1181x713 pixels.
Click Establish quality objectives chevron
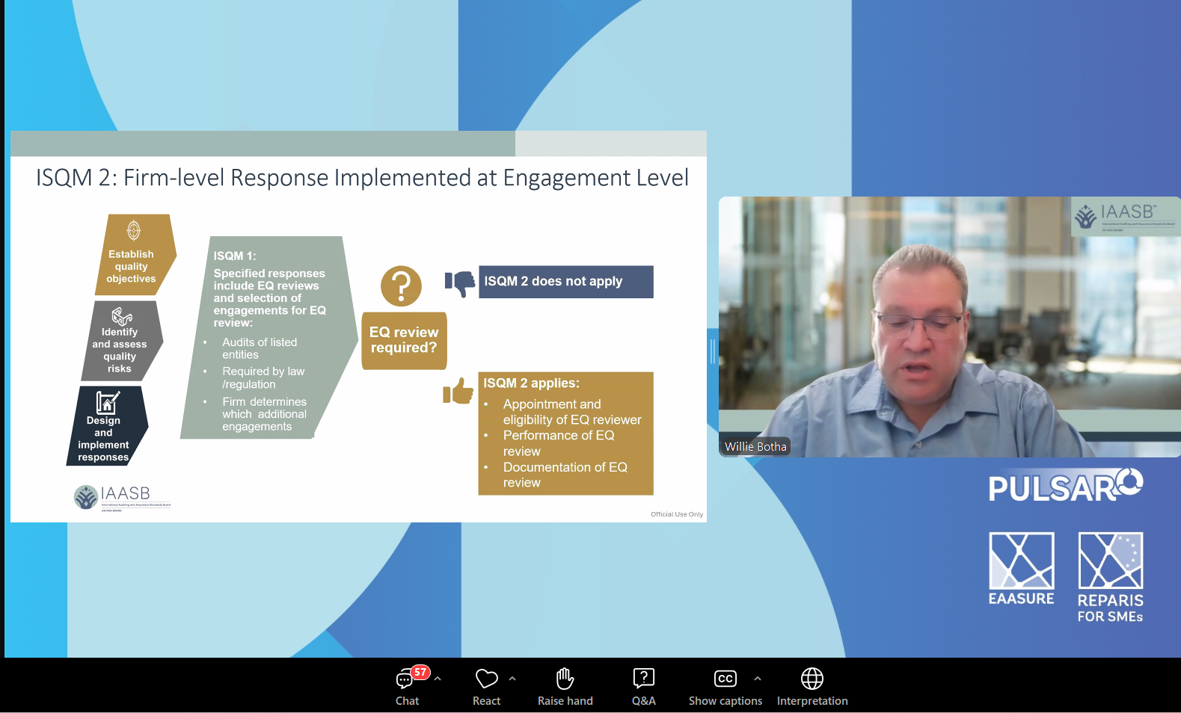(x=133, y=256)
